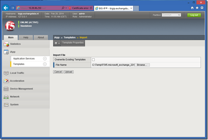
Task: Enable Overwrite Existing Templates checkbox
Action: click(x=93, y=60)
